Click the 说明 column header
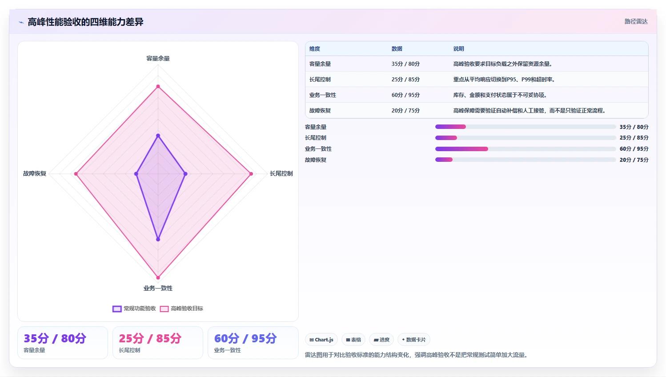The height and width of the screenshot is (377, 666). click(459, 49)
